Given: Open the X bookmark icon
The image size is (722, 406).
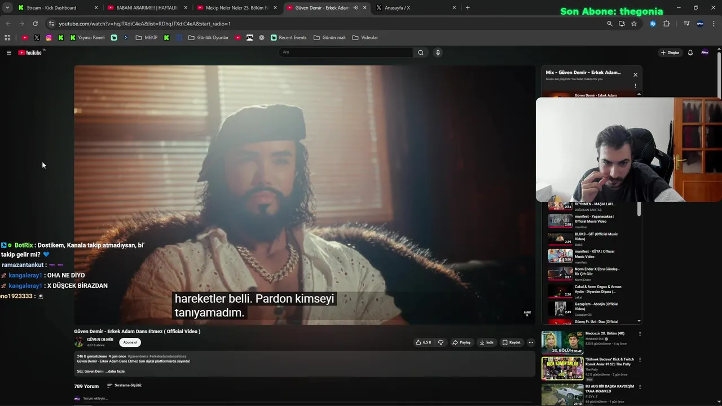Looking at the screenshot, I should (x=37, y=38).
